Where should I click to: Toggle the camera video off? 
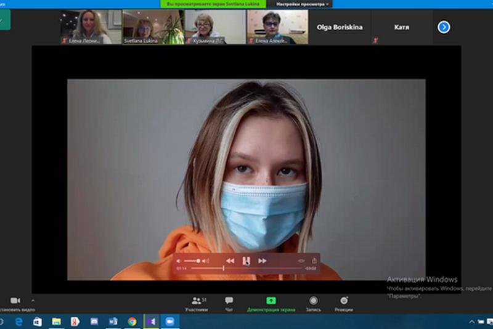click(15, 301)
